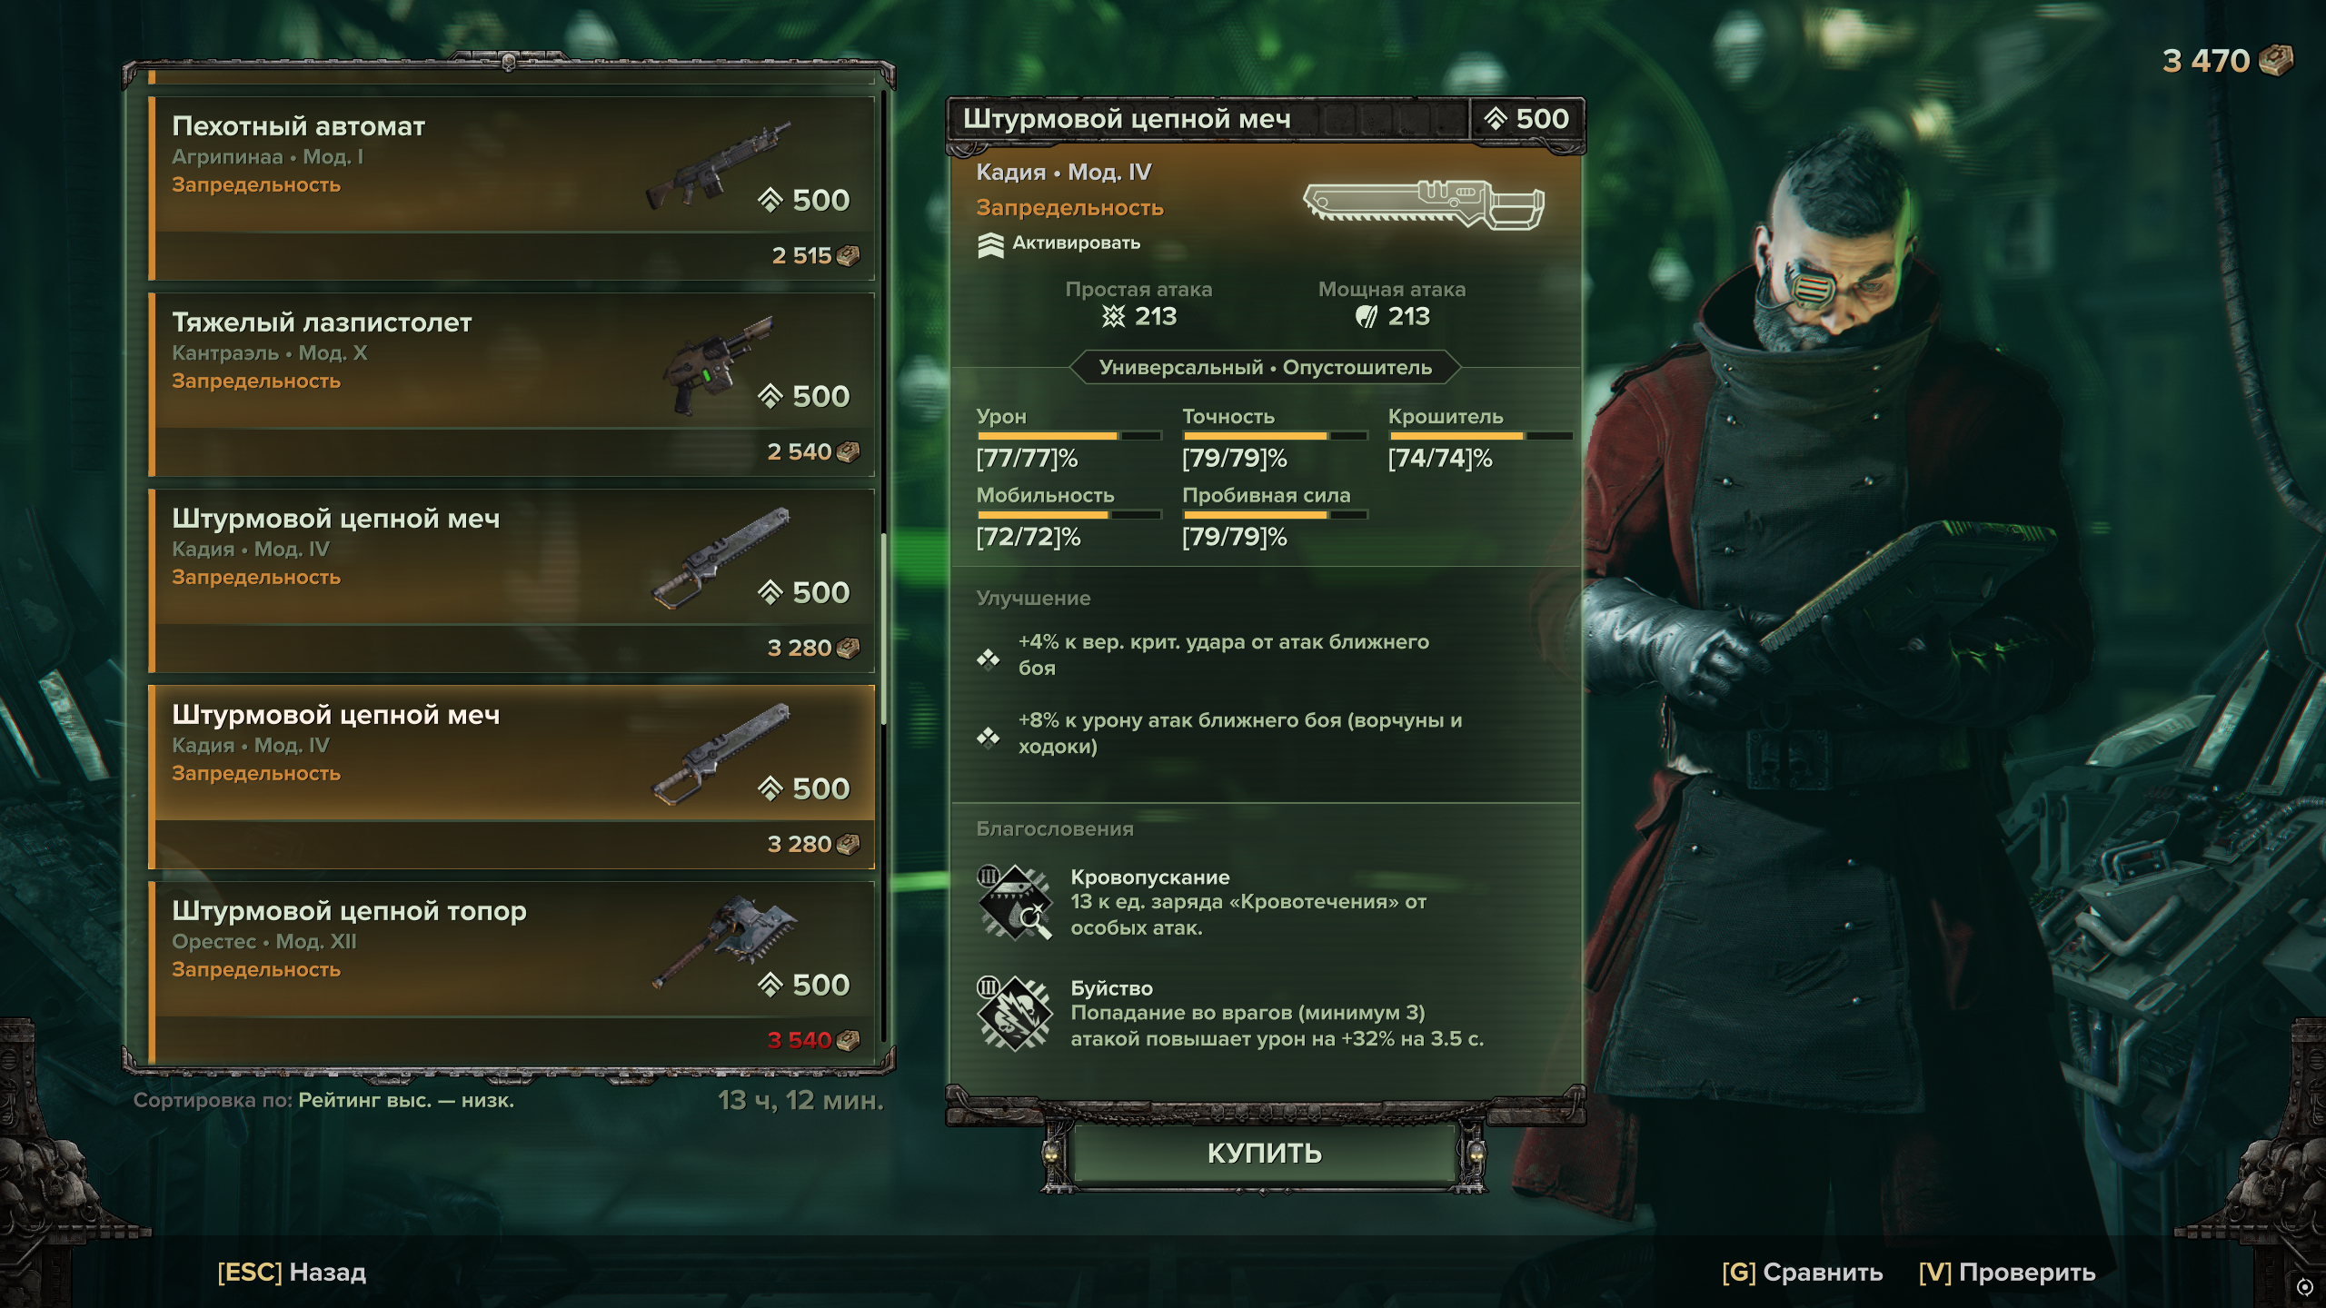Click the chain sword outline icon in details

(x=1423, y=203)
